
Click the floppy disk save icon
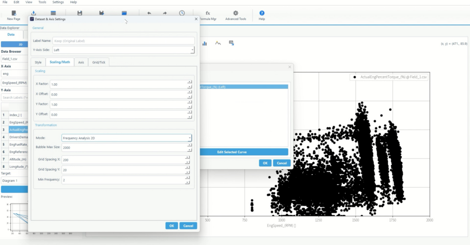click(x=80, y=13)
